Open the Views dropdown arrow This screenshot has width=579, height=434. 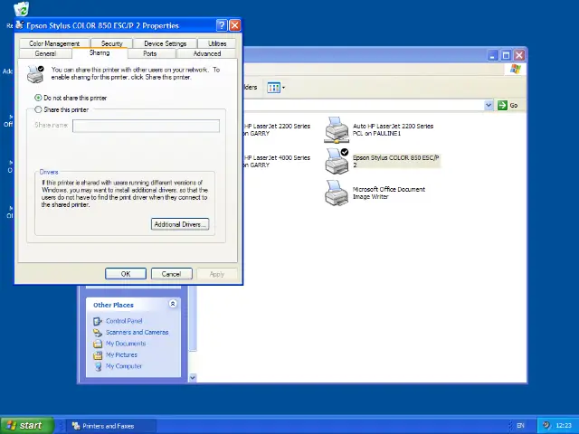click(x=283, y=88)
